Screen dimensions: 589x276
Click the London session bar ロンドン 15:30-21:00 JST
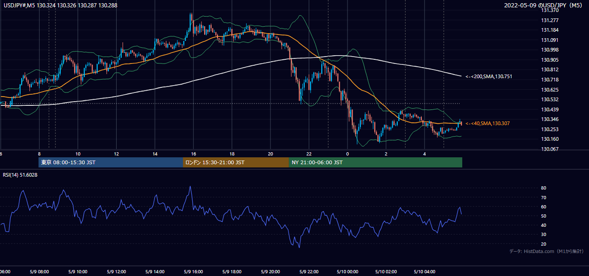[236, 162]
